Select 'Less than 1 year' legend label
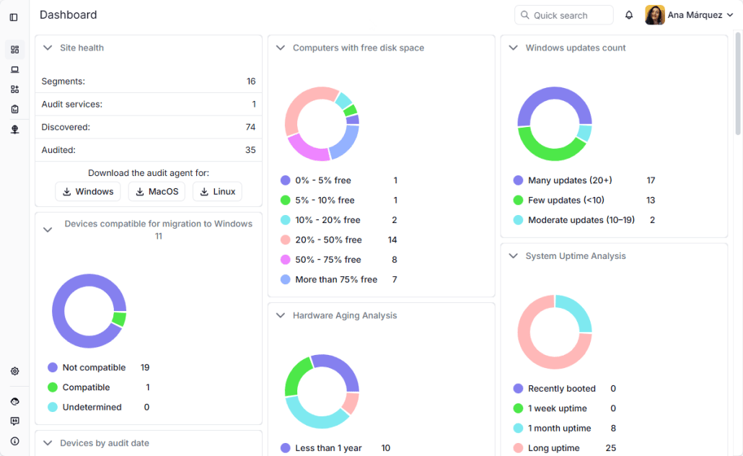 pos(328,448)
